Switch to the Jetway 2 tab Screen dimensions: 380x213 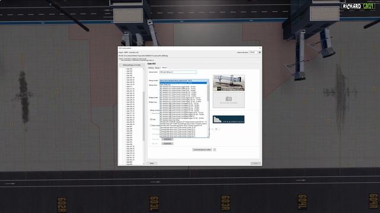coord(164,67)
